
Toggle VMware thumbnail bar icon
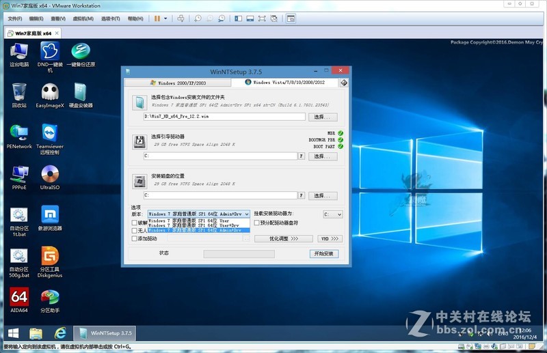pos(250,18)
